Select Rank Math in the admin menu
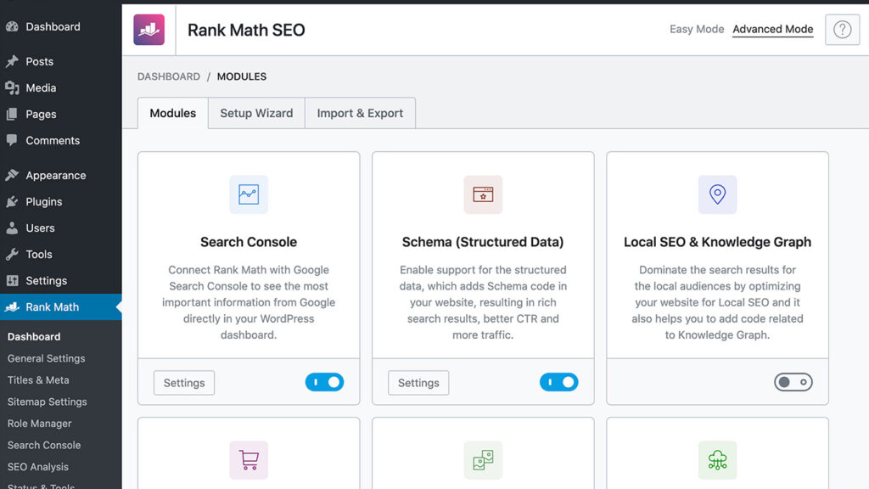The image size is (869, 489). tap(61, 306)
